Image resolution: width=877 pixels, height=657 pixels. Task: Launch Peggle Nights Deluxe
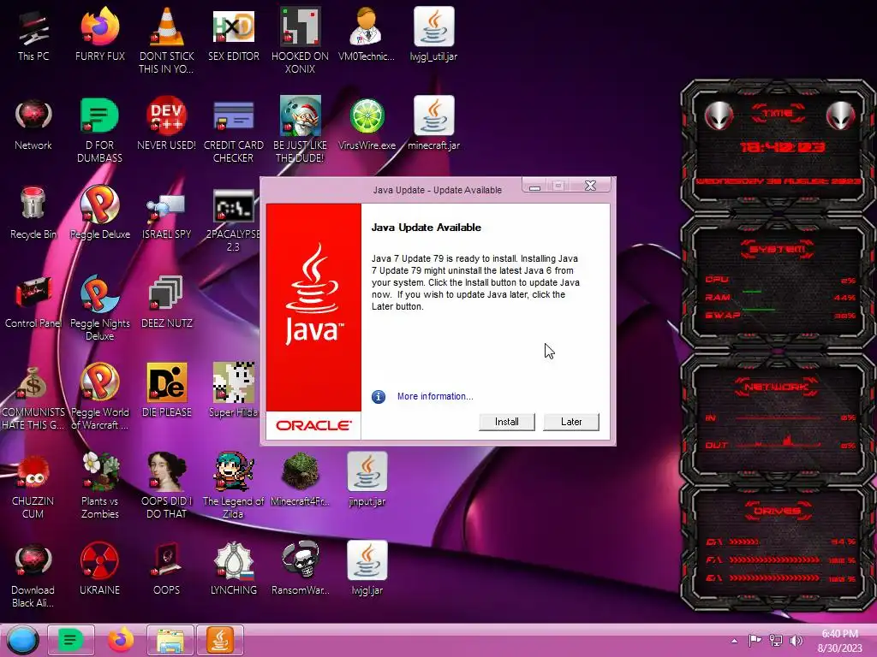pyautogui.click(x=99, y=307)
